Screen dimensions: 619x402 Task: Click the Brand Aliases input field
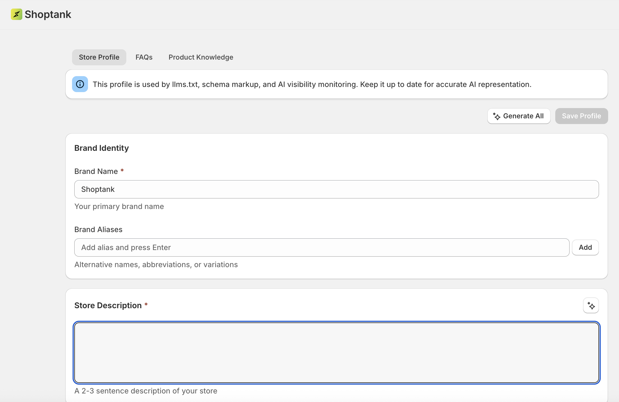point(322,247)
